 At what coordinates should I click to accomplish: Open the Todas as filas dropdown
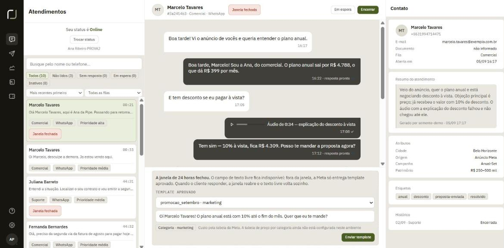(113, 93)
